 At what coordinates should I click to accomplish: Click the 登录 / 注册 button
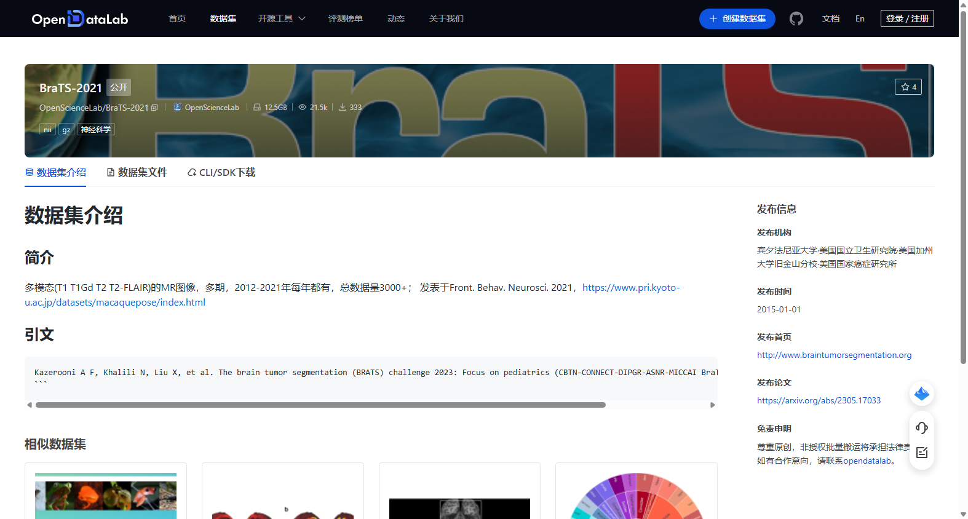pyautogui.click(x=907, y=18)
